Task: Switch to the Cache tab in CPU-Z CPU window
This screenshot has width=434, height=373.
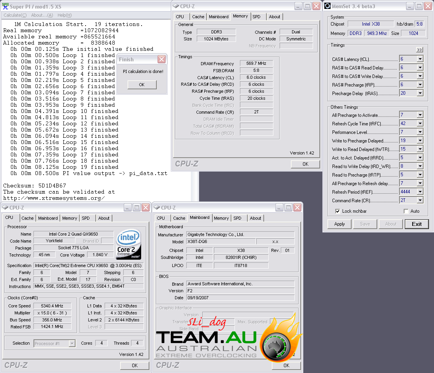Action: point(27,218)
